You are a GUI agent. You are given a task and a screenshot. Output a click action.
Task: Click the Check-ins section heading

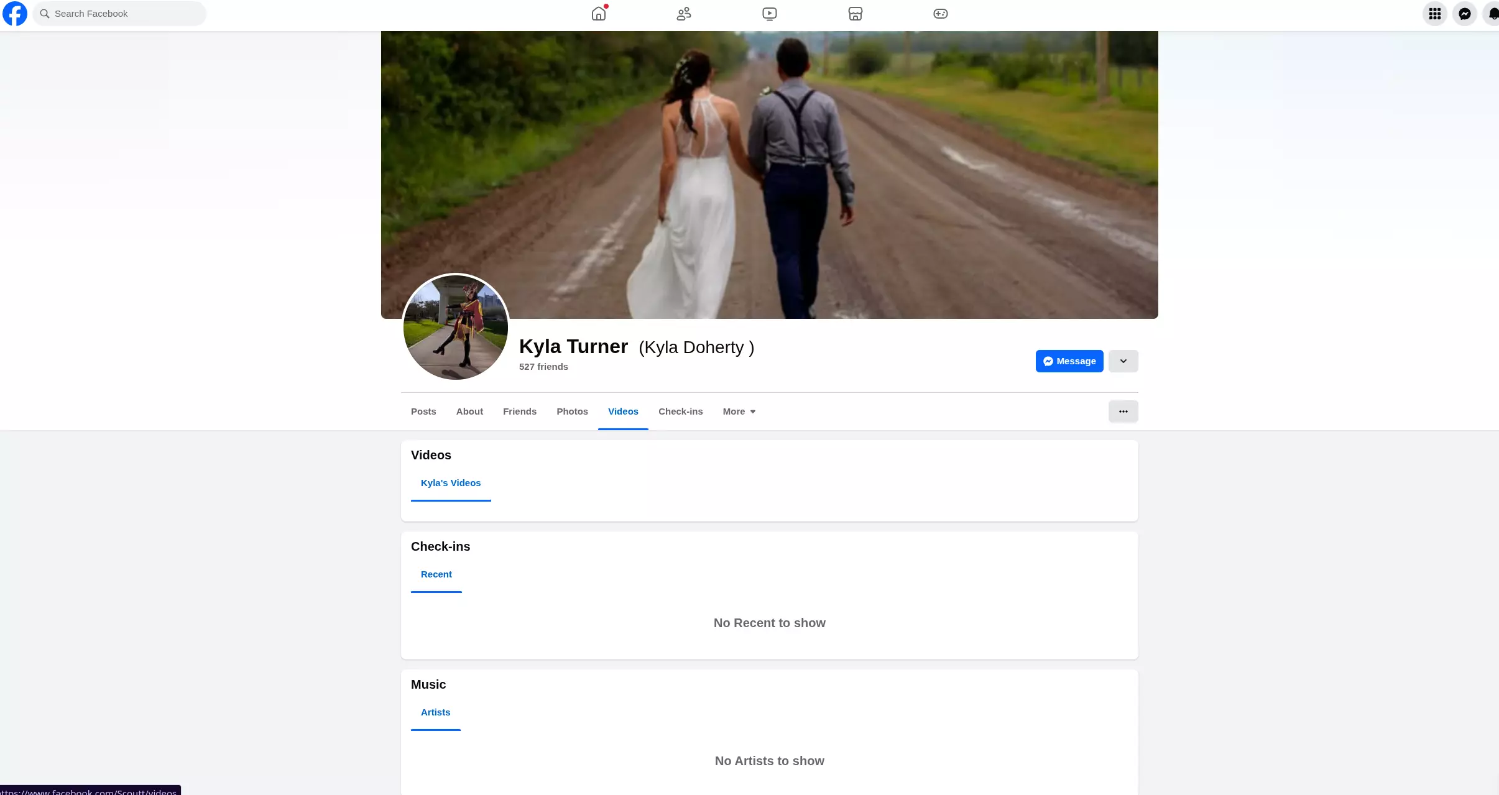coord(440,546)
